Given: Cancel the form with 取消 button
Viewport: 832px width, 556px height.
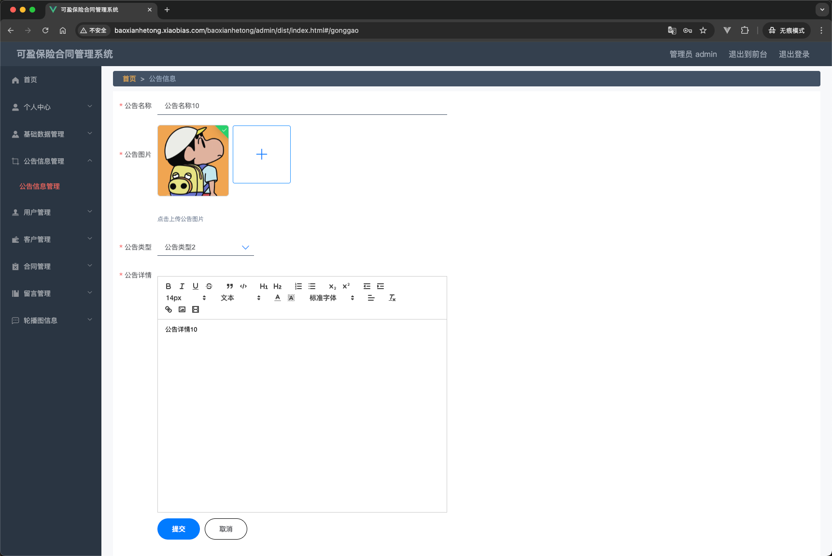Looking at the screenshot, I should point(226,529).
